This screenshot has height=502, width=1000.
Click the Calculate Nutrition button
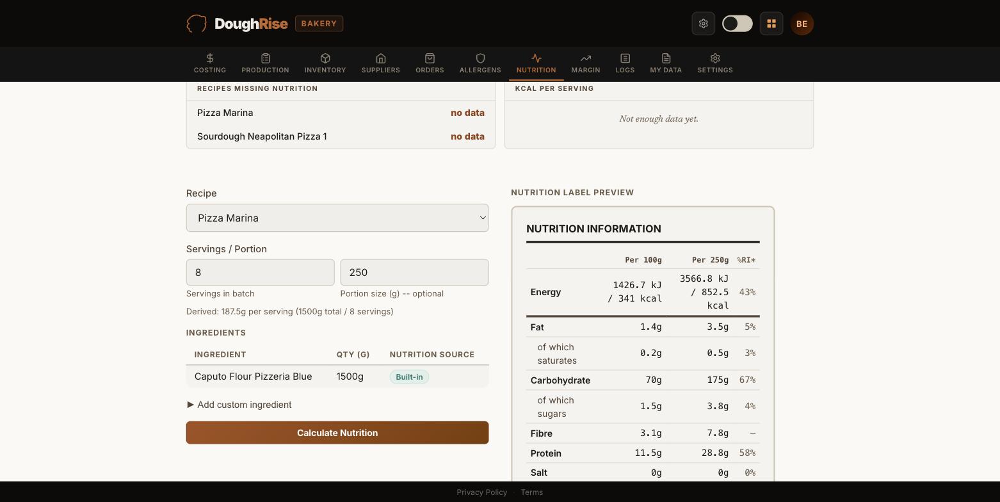[337, 433]
